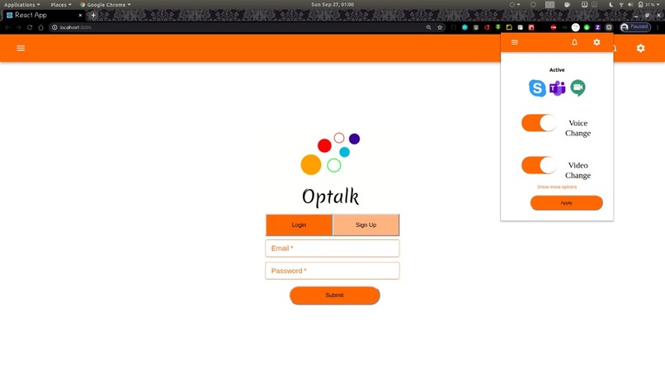
Task: Open the clock showing Sun Sep 27
Action: (332, 5)
